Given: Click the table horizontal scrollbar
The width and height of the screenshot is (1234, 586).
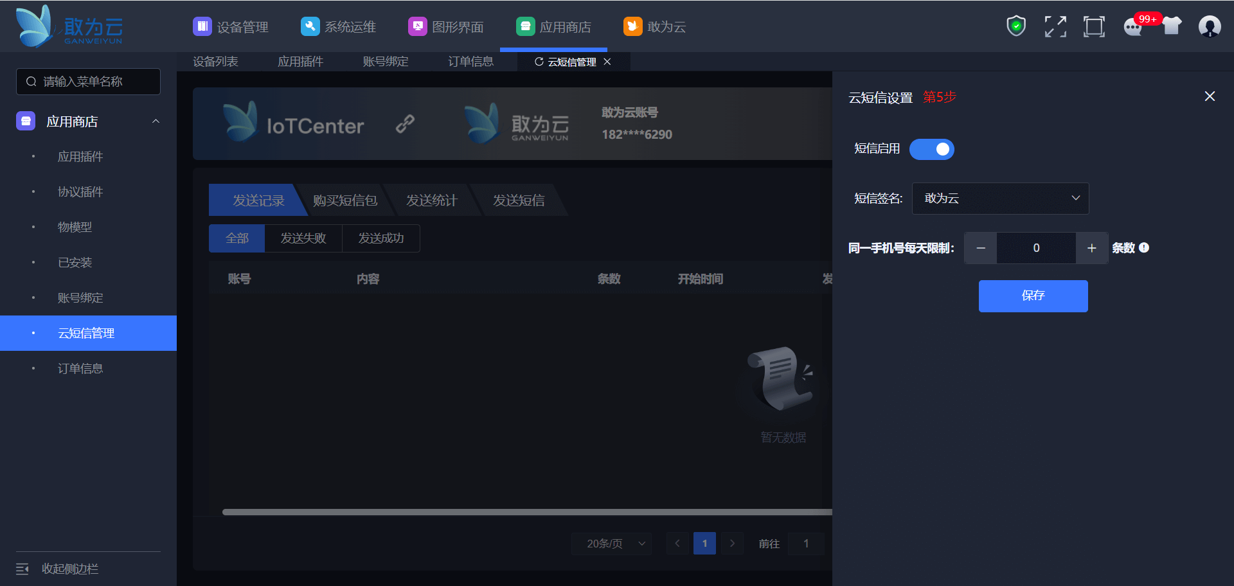Looking at the screenshot, I should pos(527,512).
